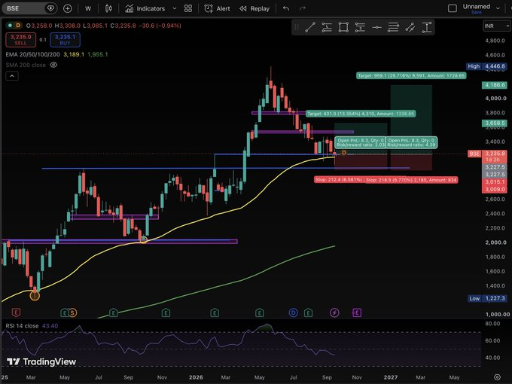Click the 2027 label on the time axis
The height and width of the screenshot is (384, 512).
(x=391, y=377)
